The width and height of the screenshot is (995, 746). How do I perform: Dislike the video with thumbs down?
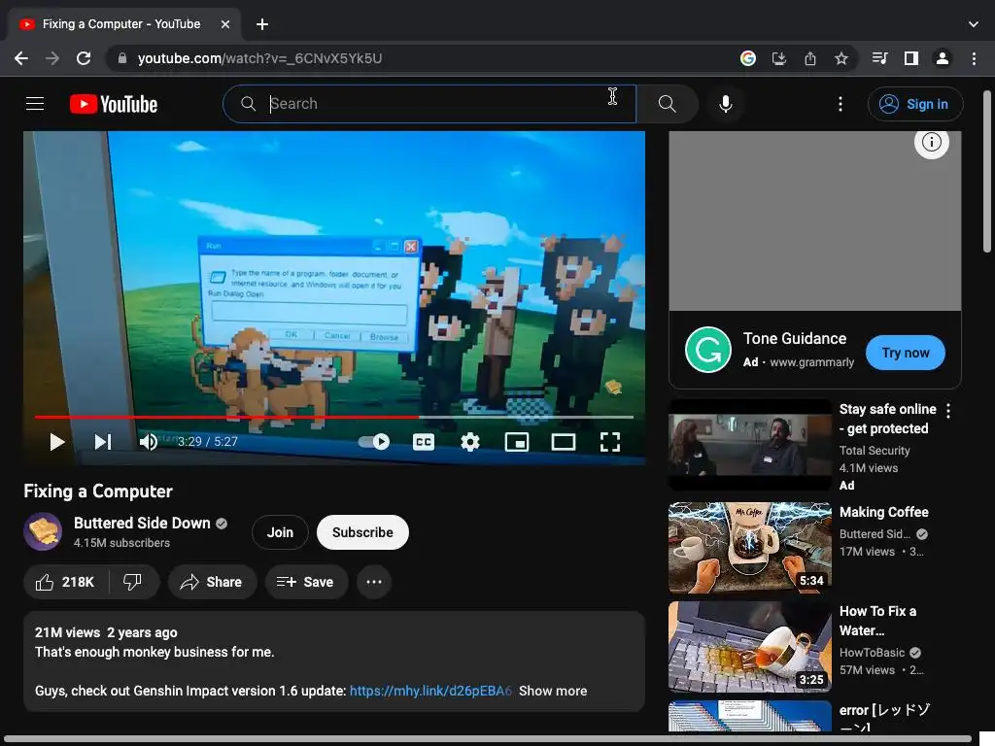click(x=132, y=582)
